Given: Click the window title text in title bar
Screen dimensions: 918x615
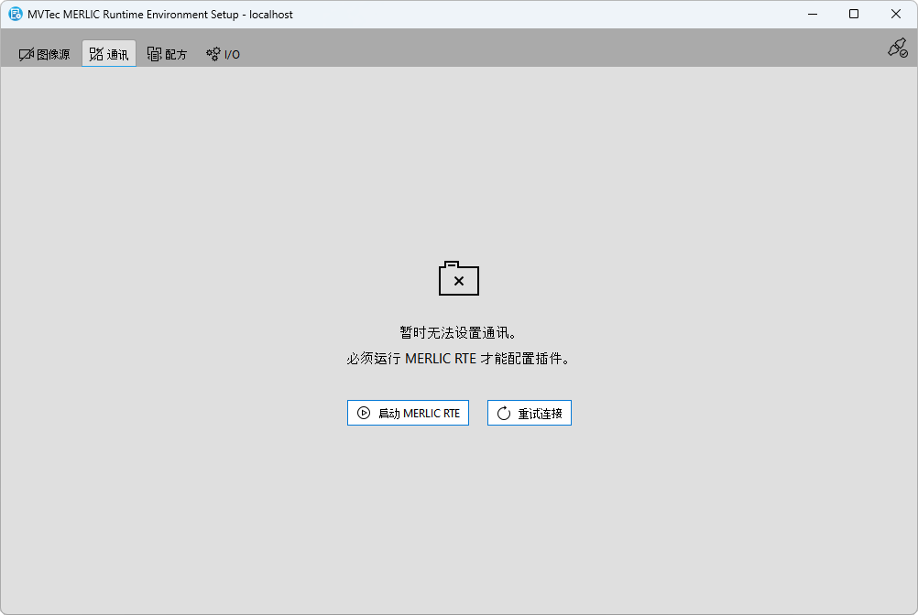Looking at the screenshot, I should [x=160, y=15].
